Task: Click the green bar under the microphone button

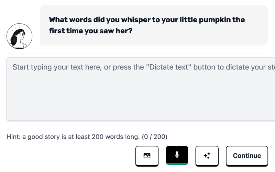Action: coord(177,163)
